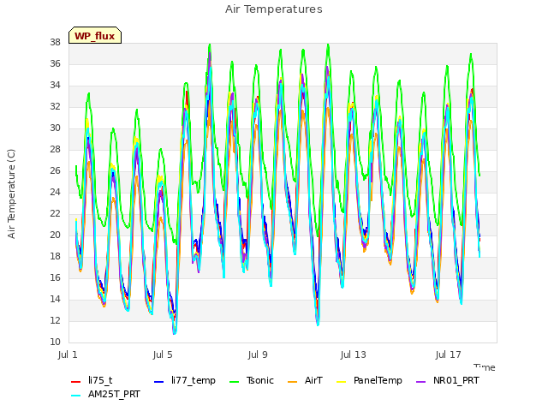The width and height of the screenshot is (548, 411).
Task: Click the 26 y-axis tick label
Action: click(x=55, y=171)
